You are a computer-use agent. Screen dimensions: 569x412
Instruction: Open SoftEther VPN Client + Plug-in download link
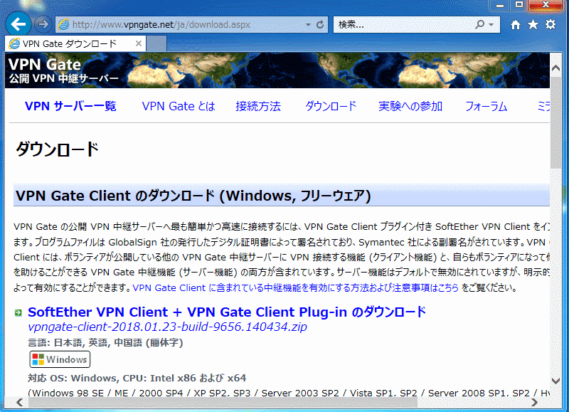(x=227, y=312)
